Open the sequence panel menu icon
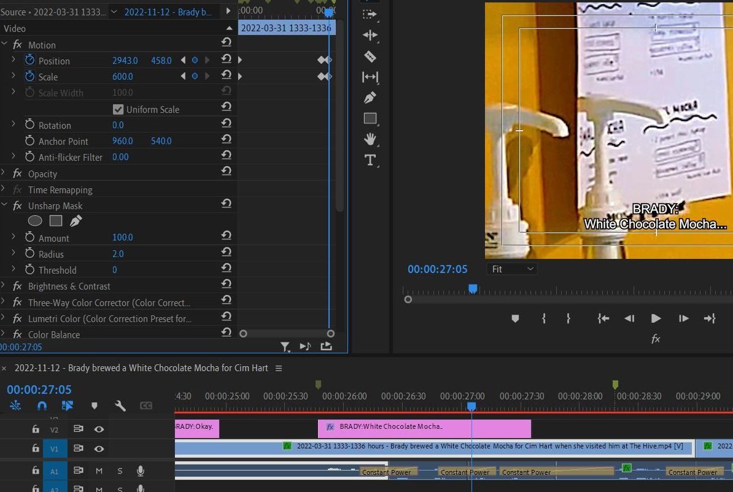The width and height of the screenshot is (733, 492). pos(279,368)
